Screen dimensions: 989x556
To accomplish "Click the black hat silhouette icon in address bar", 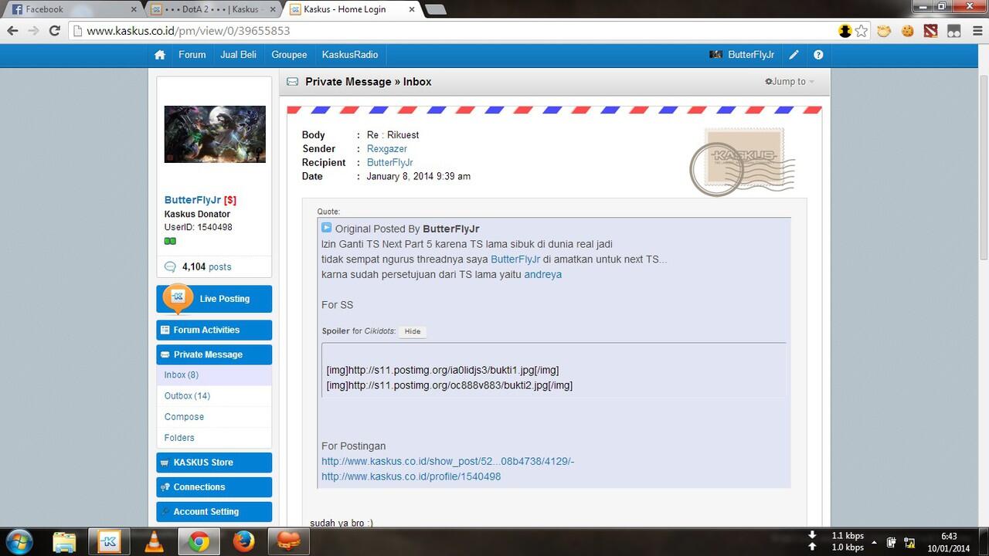I will [845, 31].
